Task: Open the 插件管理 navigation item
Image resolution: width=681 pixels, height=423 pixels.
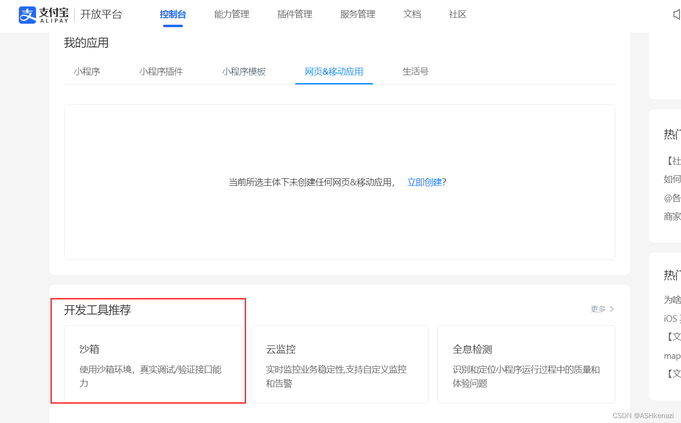Action: tap(295, 14)
